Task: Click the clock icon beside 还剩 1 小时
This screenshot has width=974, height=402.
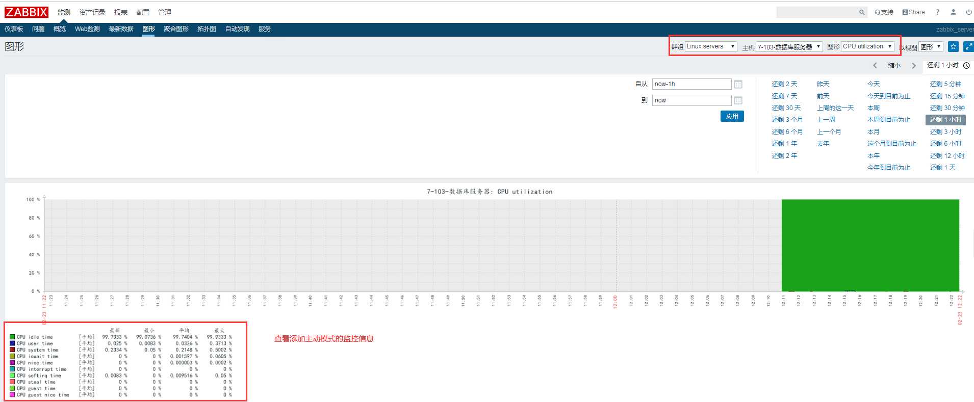Action: pos(966,65)
